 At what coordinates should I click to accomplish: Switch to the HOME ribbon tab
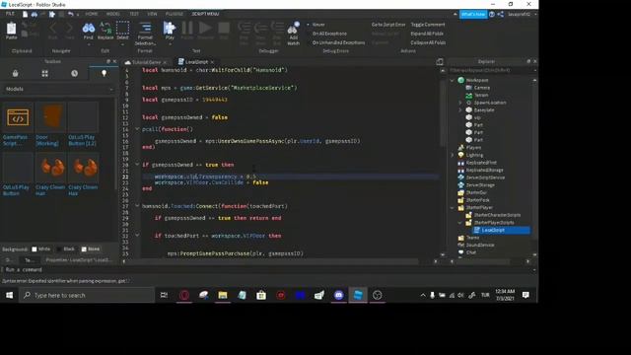tap(92, 14)
